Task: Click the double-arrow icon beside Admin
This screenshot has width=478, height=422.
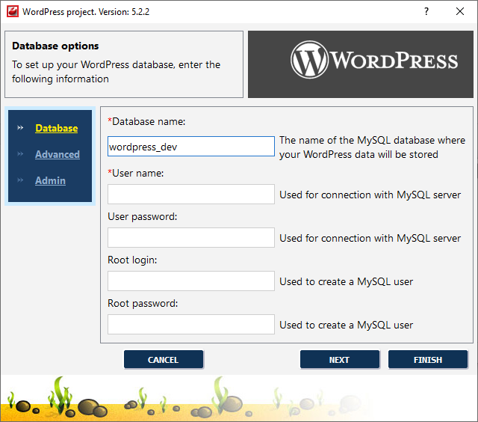Action: click(20, 180)
